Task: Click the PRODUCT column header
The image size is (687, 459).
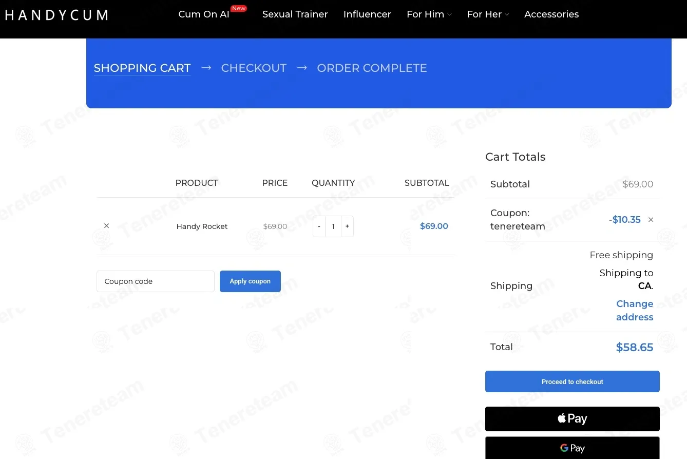Action: 197,183
